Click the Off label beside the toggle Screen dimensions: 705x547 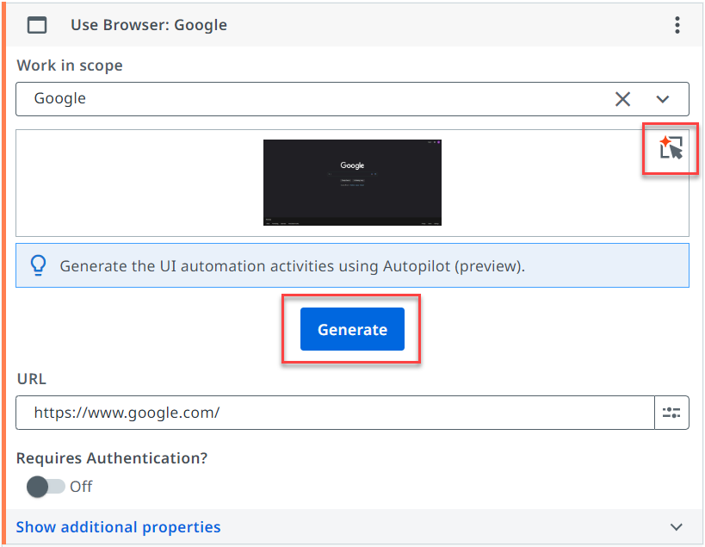click(80, 487)
